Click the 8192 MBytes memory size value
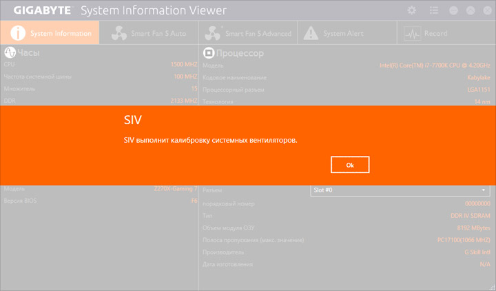Viewport: 496px width, 291px height. [x=473, y=228]
